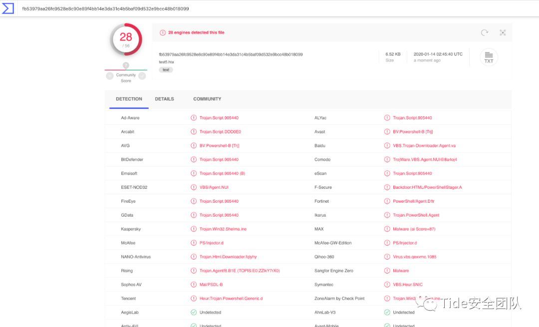Screen dimensions: 539x327
Task: Click the Sangfor Engine Zero engine name
Action: point(333,271)
